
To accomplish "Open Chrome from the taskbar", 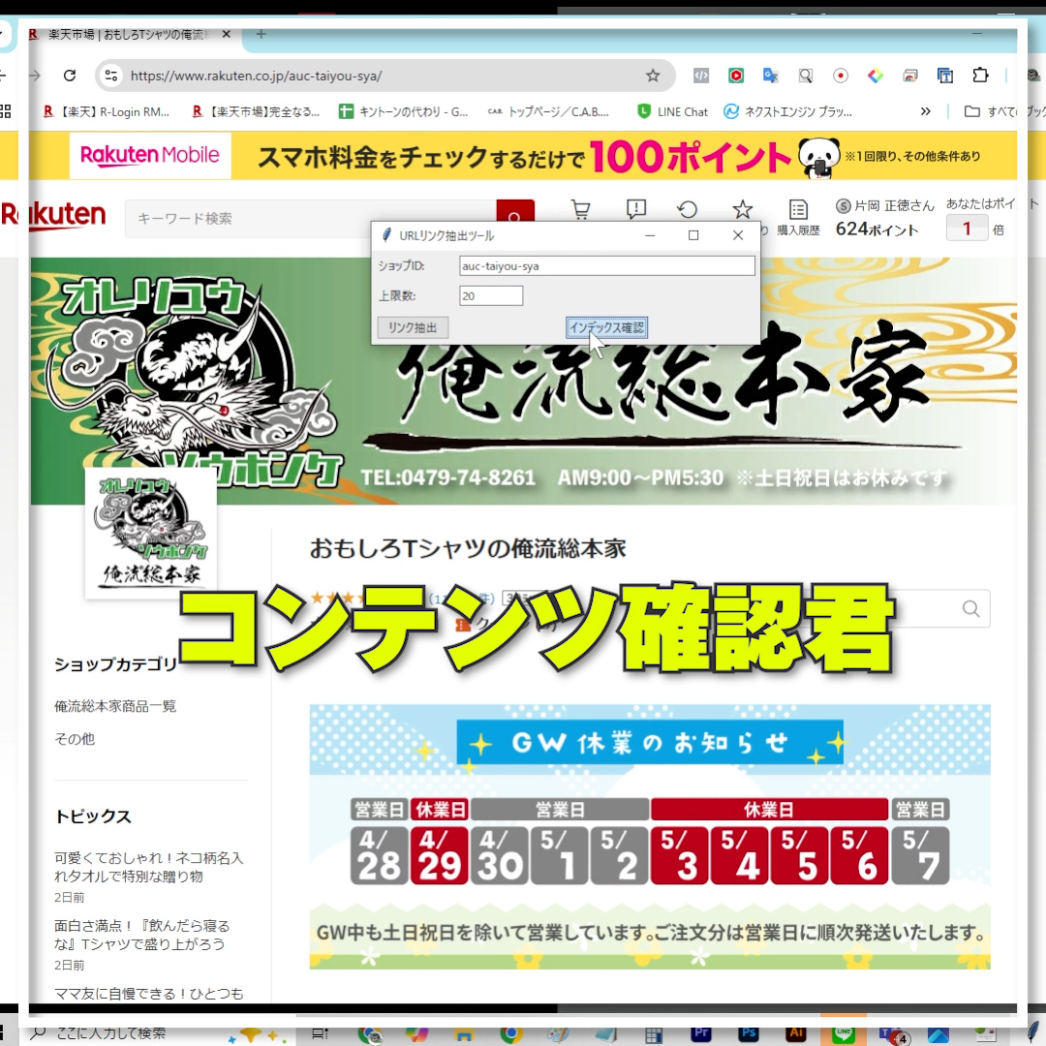I will tap(511, 1034).
